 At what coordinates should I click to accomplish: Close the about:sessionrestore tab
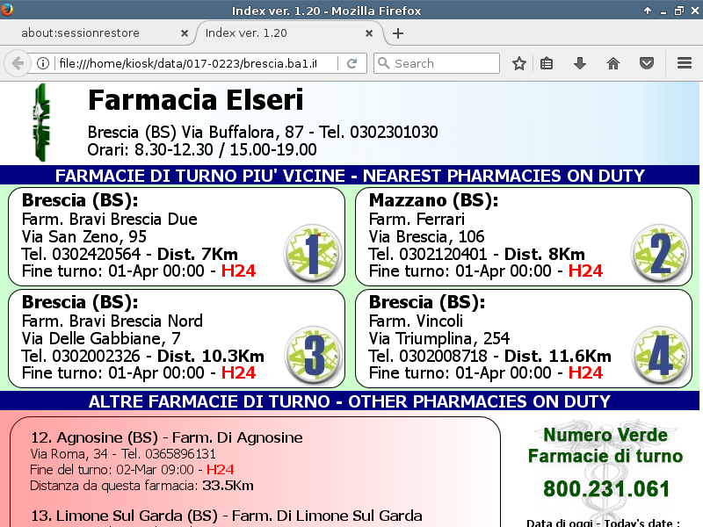[184, 33]
